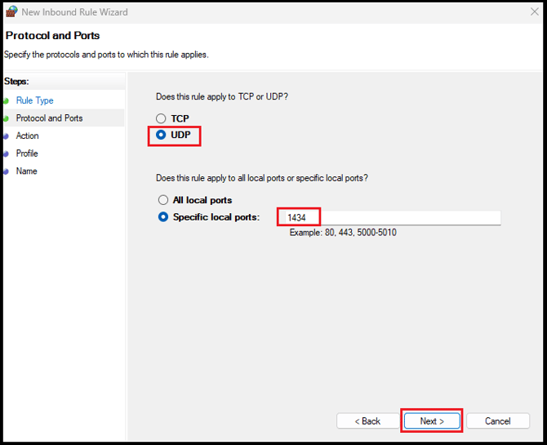The width and height of the screenshot is (547, 445).
Task: Go to the Rule Type step
Action: 35,100
